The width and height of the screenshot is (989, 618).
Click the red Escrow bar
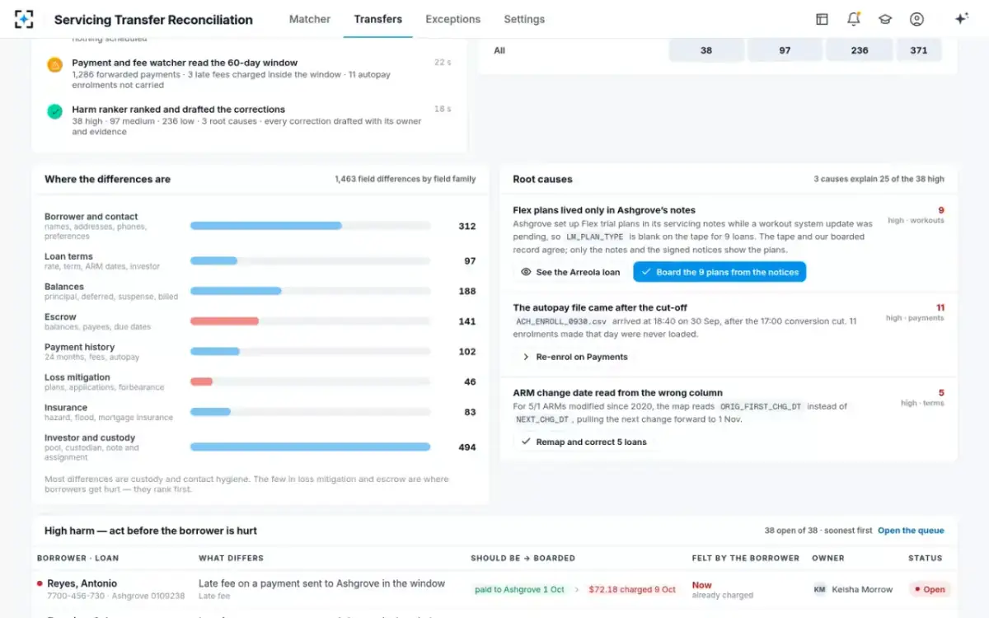pyautogui.click(x=224, y=321)
